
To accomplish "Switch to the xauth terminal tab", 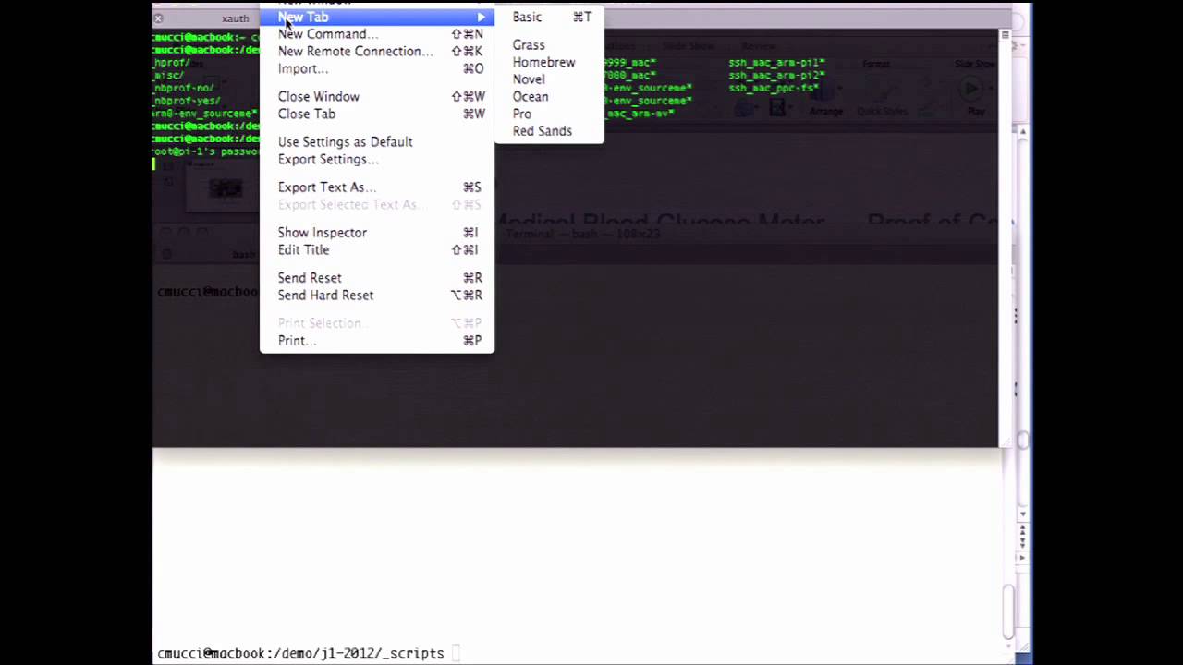I will click(x=236, y=18).
